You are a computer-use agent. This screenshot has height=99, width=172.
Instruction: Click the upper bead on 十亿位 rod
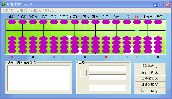pyautogui.click(x=43, y=22)
